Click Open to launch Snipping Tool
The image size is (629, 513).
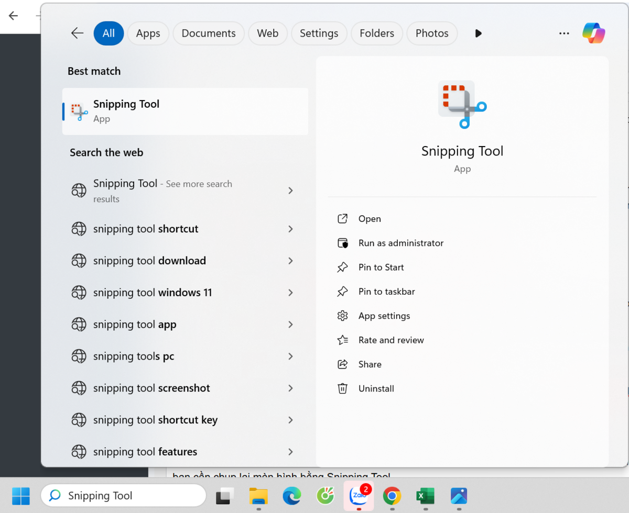pos(369,218)
